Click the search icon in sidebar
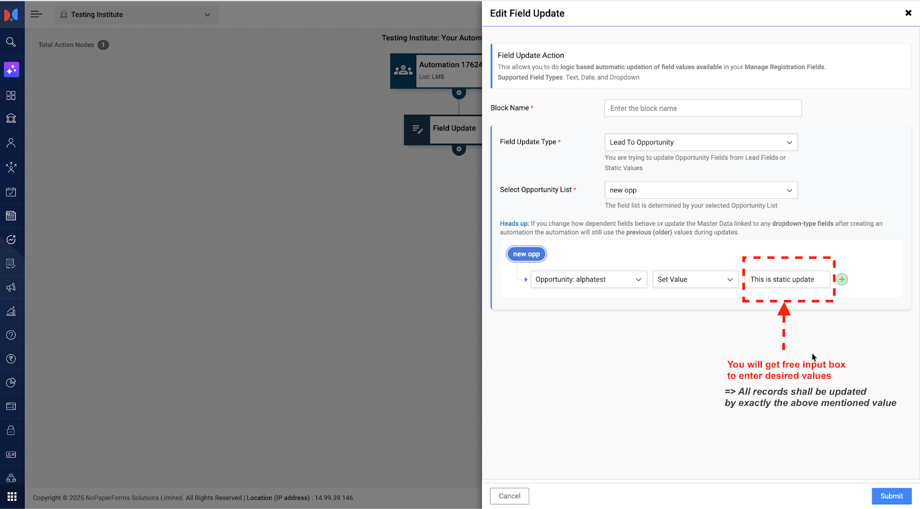 tap(11, 42)
